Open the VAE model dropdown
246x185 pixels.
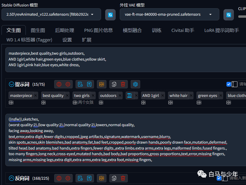click(x=170, y=14)
